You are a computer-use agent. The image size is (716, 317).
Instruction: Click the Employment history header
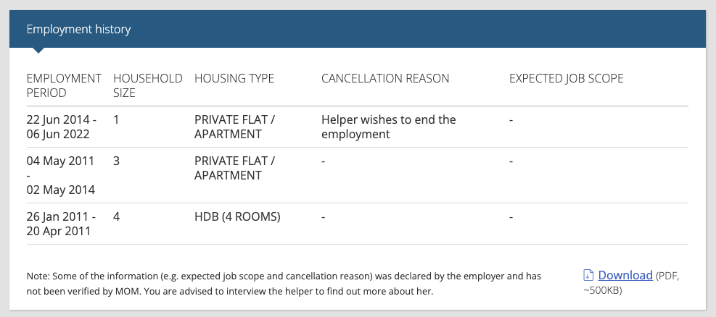(78, 29)
